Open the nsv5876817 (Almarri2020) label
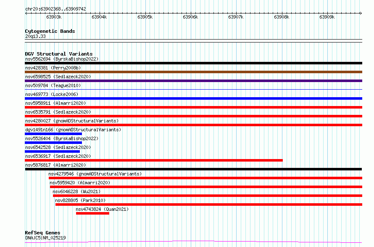The height and width of the screenshot is (247, 374). [55, 165]
